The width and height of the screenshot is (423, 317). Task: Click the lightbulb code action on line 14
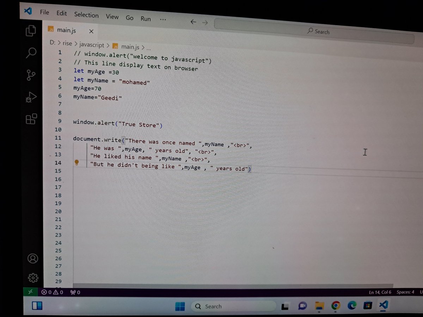click(x=76, y=162)
